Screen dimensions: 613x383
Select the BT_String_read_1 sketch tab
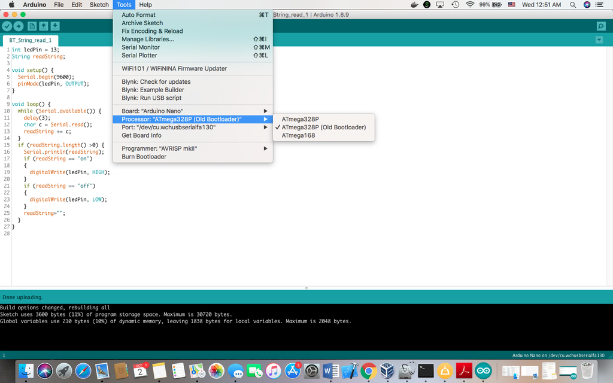tap(31, 40)
